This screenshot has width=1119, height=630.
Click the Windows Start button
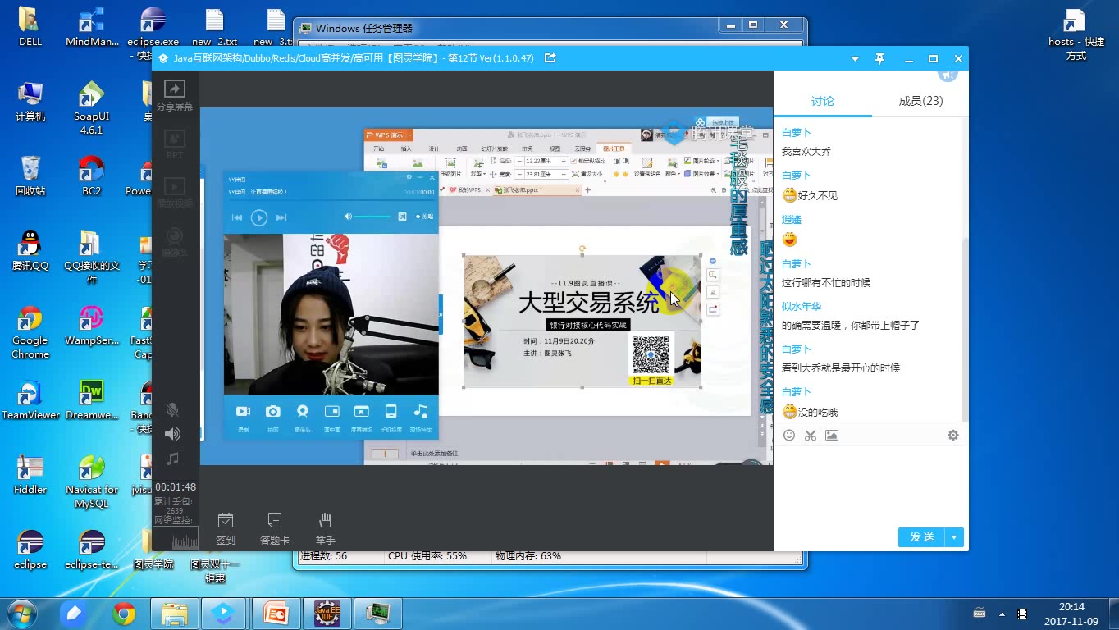[21, 614]
